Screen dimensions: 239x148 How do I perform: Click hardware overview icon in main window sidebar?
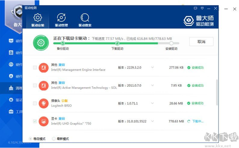tap(11, 41)
